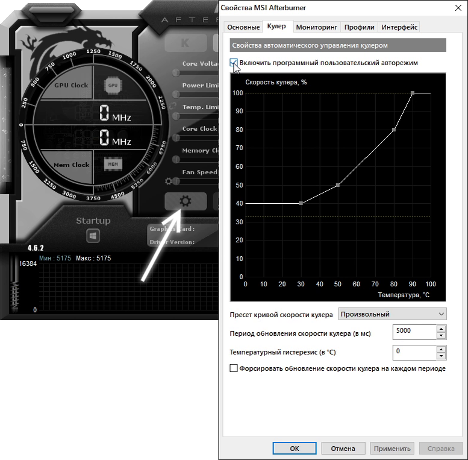Click the Memory Clock slider handle

[176, 160]
